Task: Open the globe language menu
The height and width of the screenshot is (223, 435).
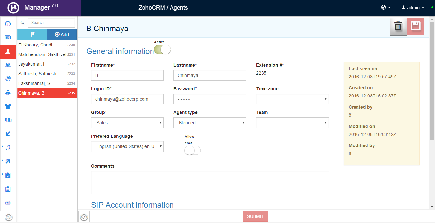Action: 385,7
